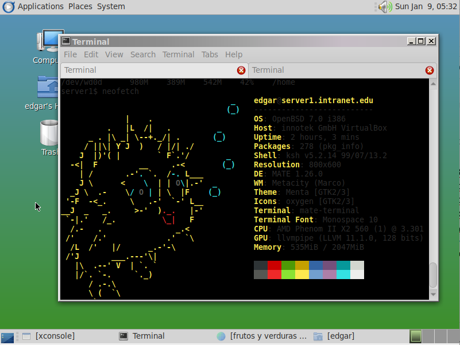Click the 'OS: OpenBSD 7.0 i386' line
460x345 pixels.
300,119
